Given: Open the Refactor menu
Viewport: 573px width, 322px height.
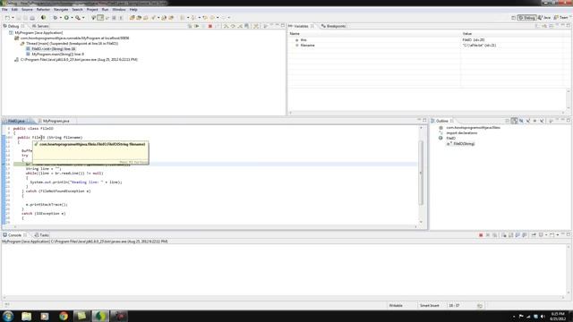Looking at the screenshot, I should point(43,10).
